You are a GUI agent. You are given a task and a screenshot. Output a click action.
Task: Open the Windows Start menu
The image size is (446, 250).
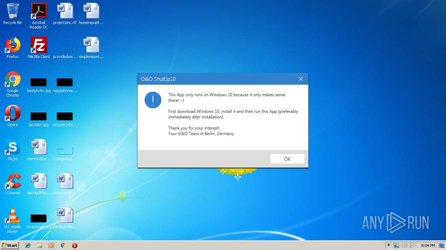coord(10,245)
